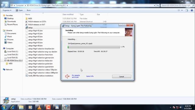
Task: Select Local Disk (D:)
Action: [12, 54]
